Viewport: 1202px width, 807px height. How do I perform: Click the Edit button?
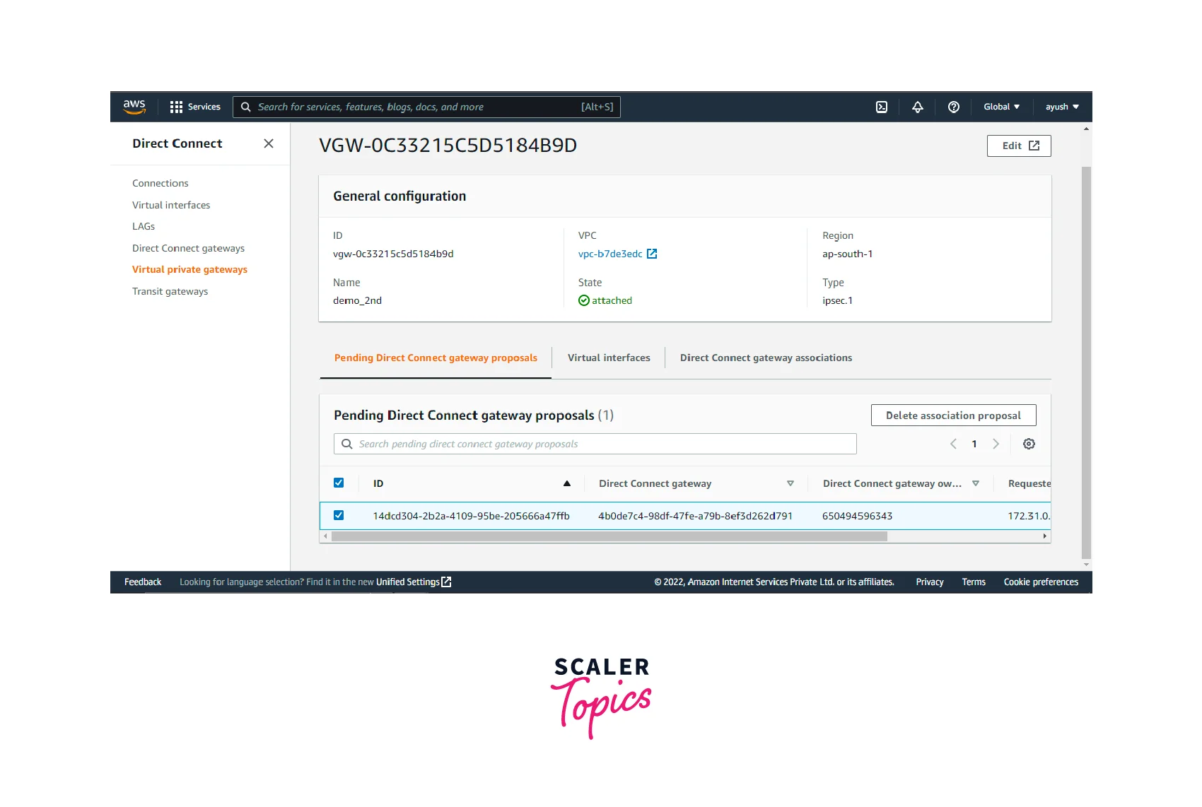(1019, 146)
